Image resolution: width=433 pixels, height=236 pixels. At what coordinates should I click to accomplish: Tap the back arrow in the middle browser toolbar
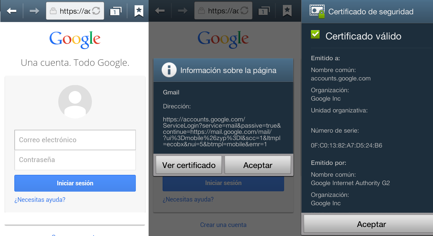160,11
